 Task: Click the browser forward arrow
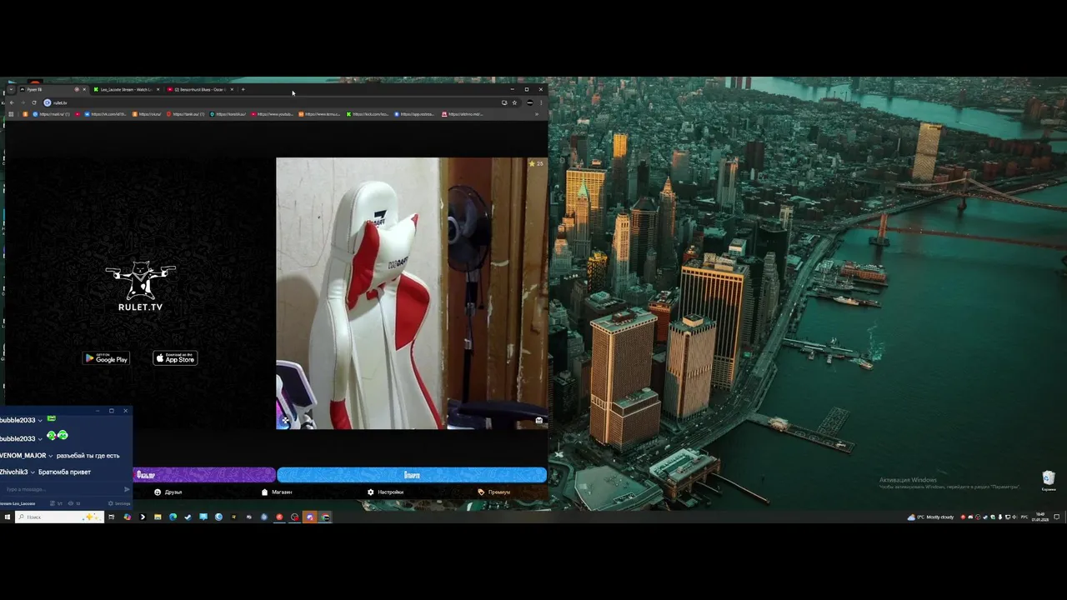[23, 102]
